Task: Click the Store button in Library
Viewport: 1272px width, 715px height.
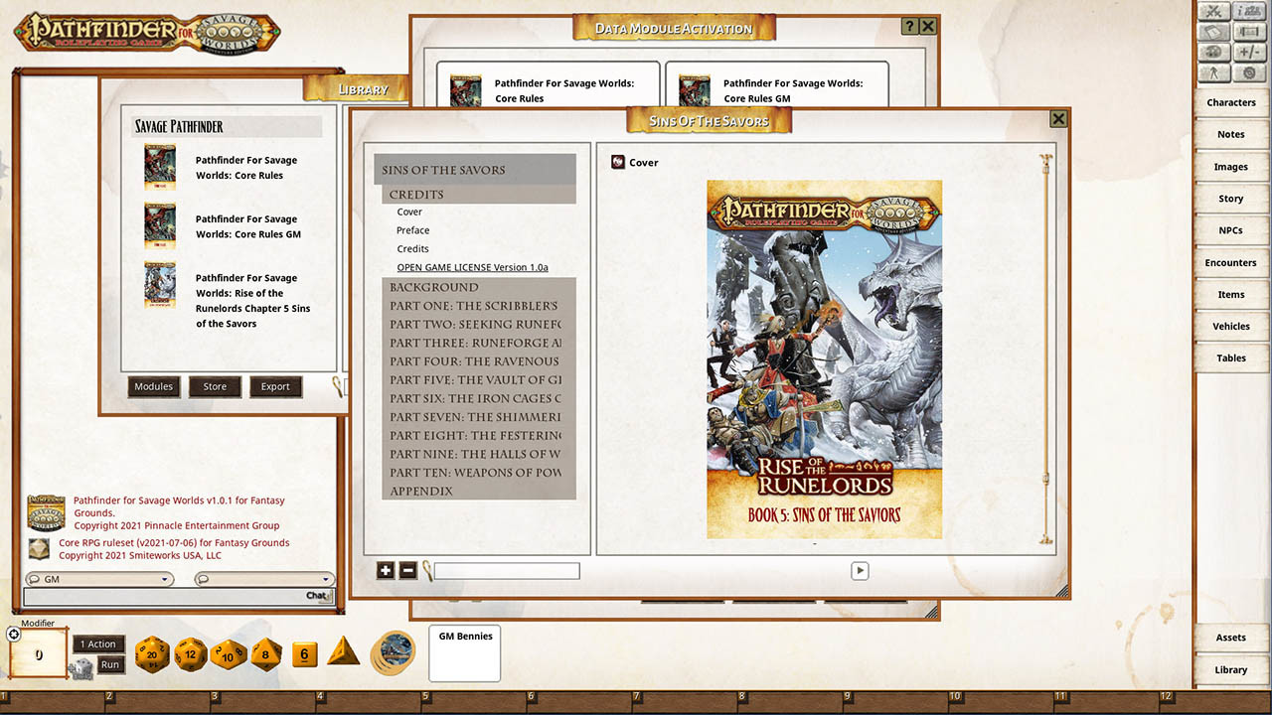Action: (214, 386)
